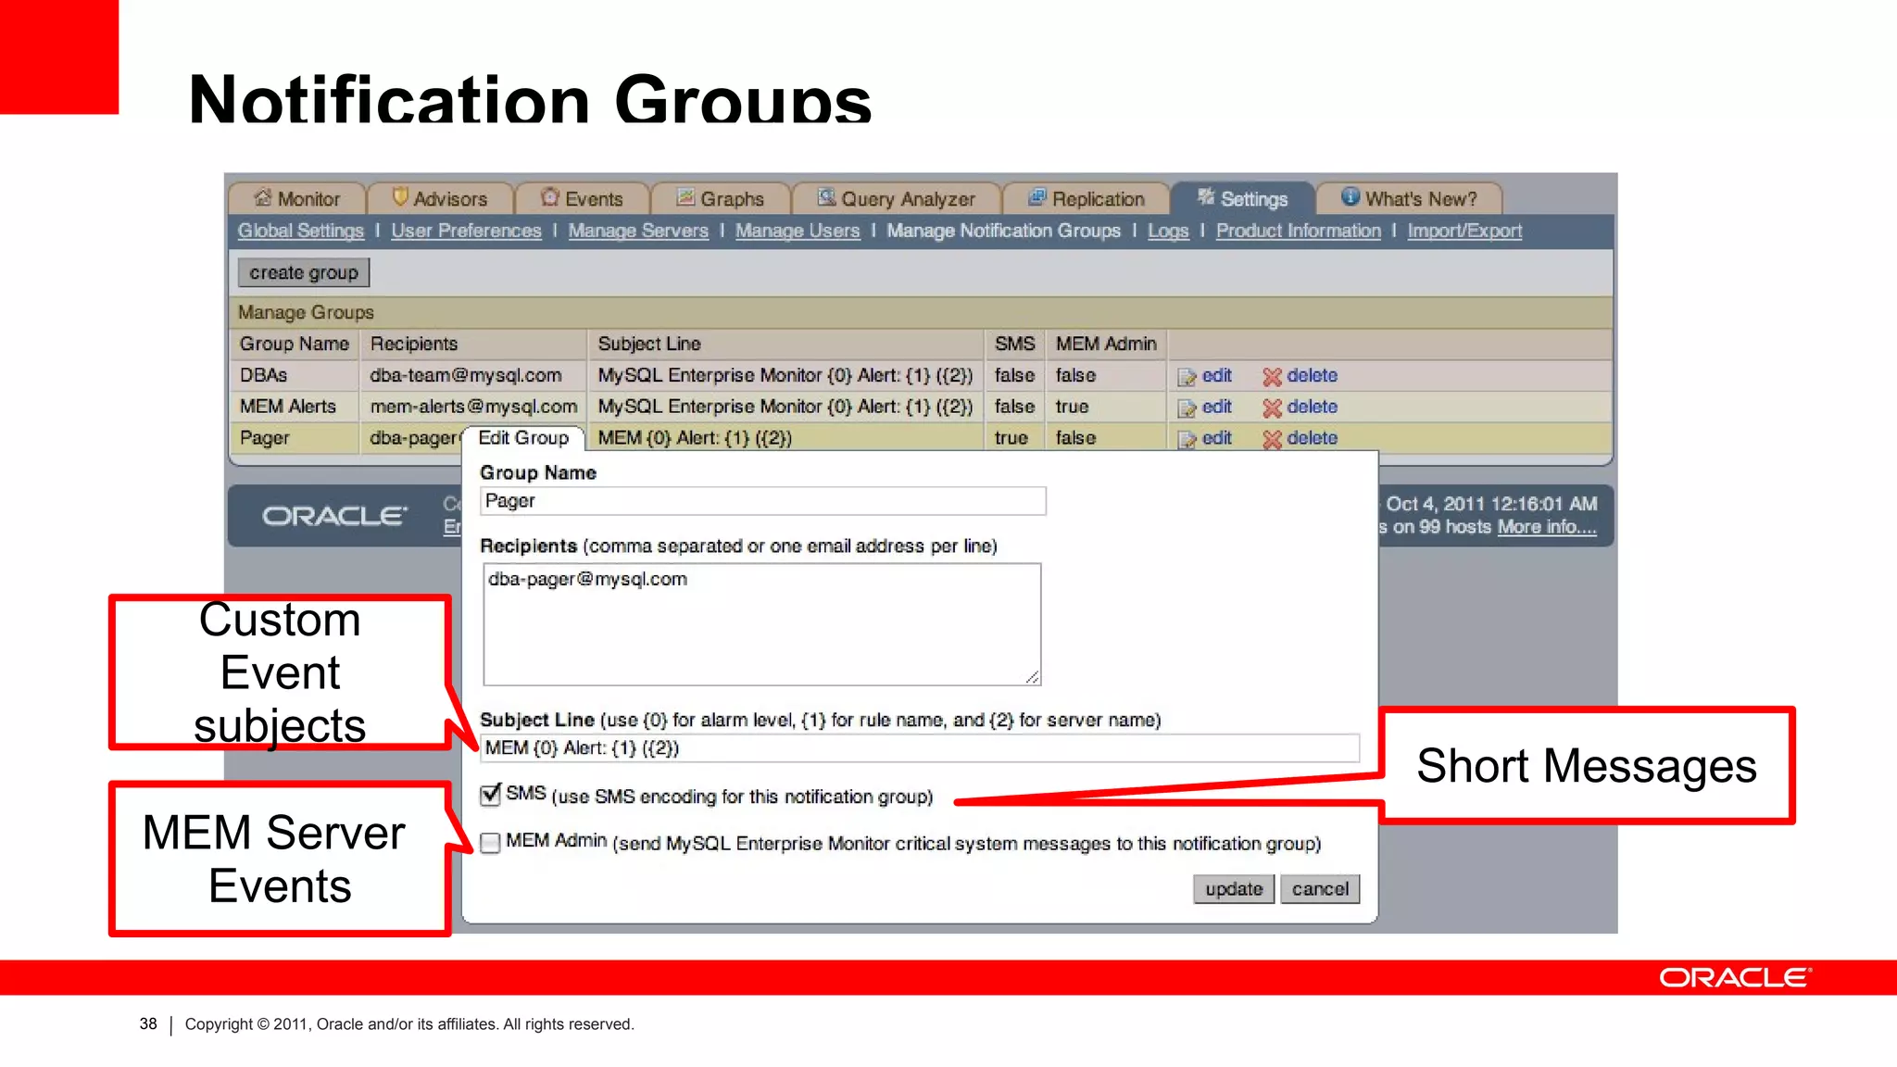The image size is (1897, 1067).
Task: Click the Group Name column header
Action: [295, 344]
